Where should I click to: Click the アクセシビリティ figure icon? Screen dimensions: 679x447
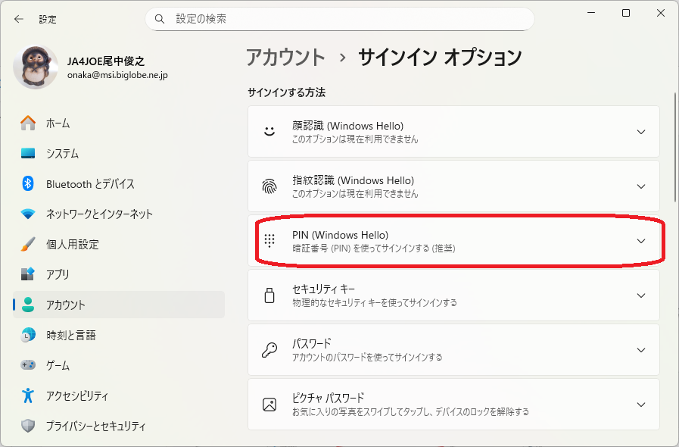pyautogui.click(x=28, y=395)
